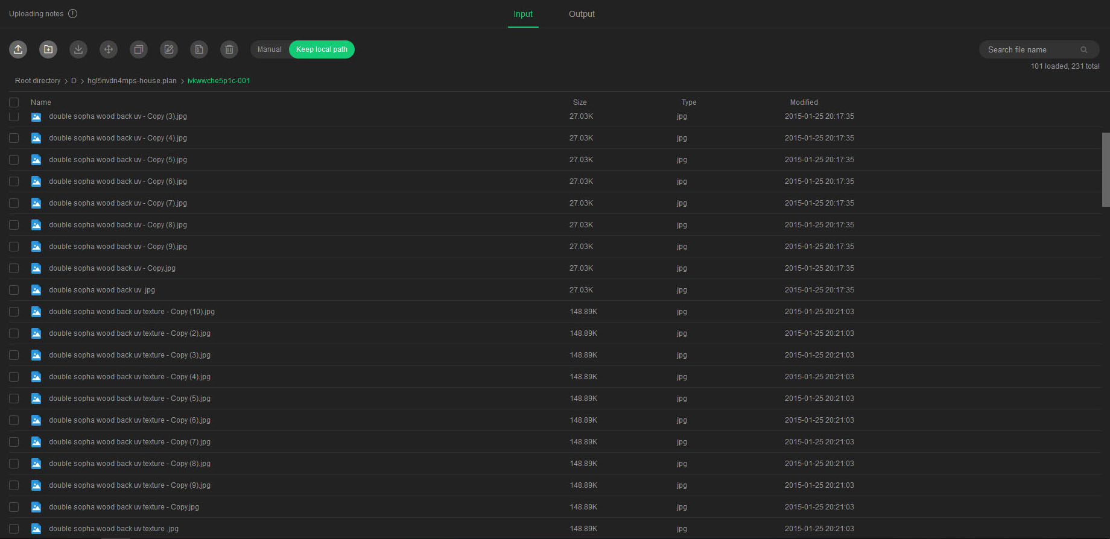Navigate to hgl5nvdn4mps-house.plan breadcrumb folder
The height and width of the screenshot is (539, 1110).
click(x=132, y=81)
